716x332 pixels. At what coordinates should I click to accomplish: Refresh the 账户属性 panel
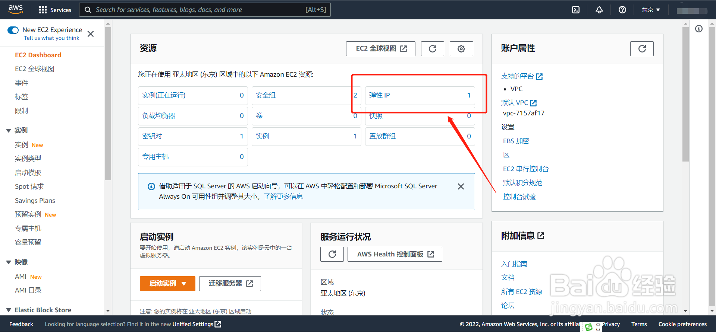[642, 49]
